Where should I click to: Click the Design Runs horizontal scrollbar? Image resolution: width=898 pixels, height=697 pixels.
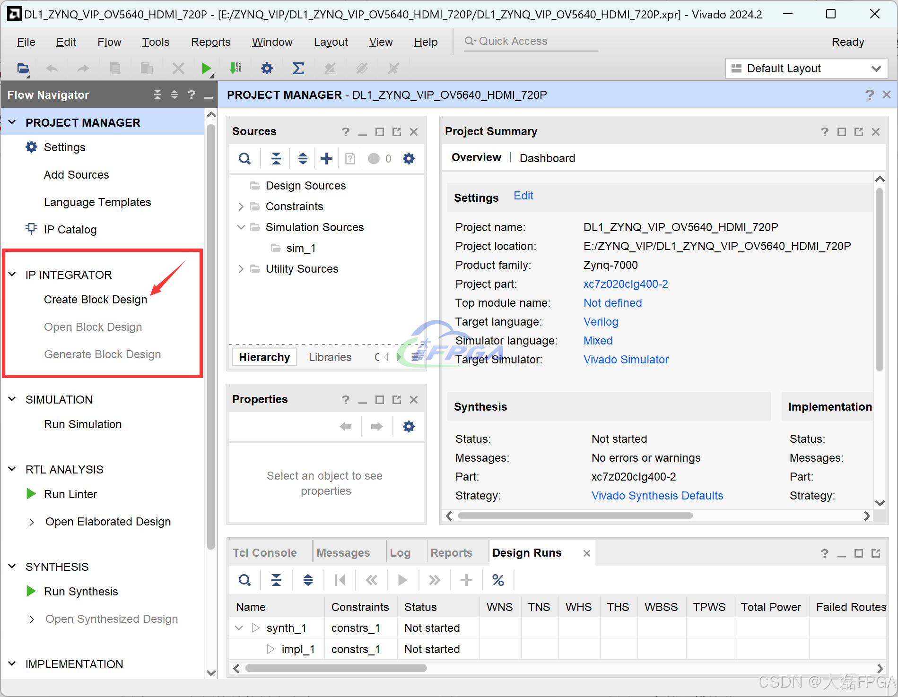point(336,668)
